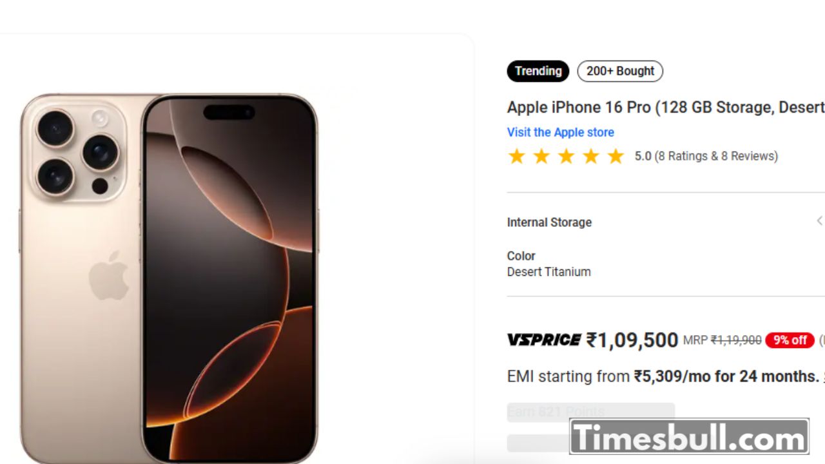
Task: Click the iPhone front display image
Action: [230, 277]
